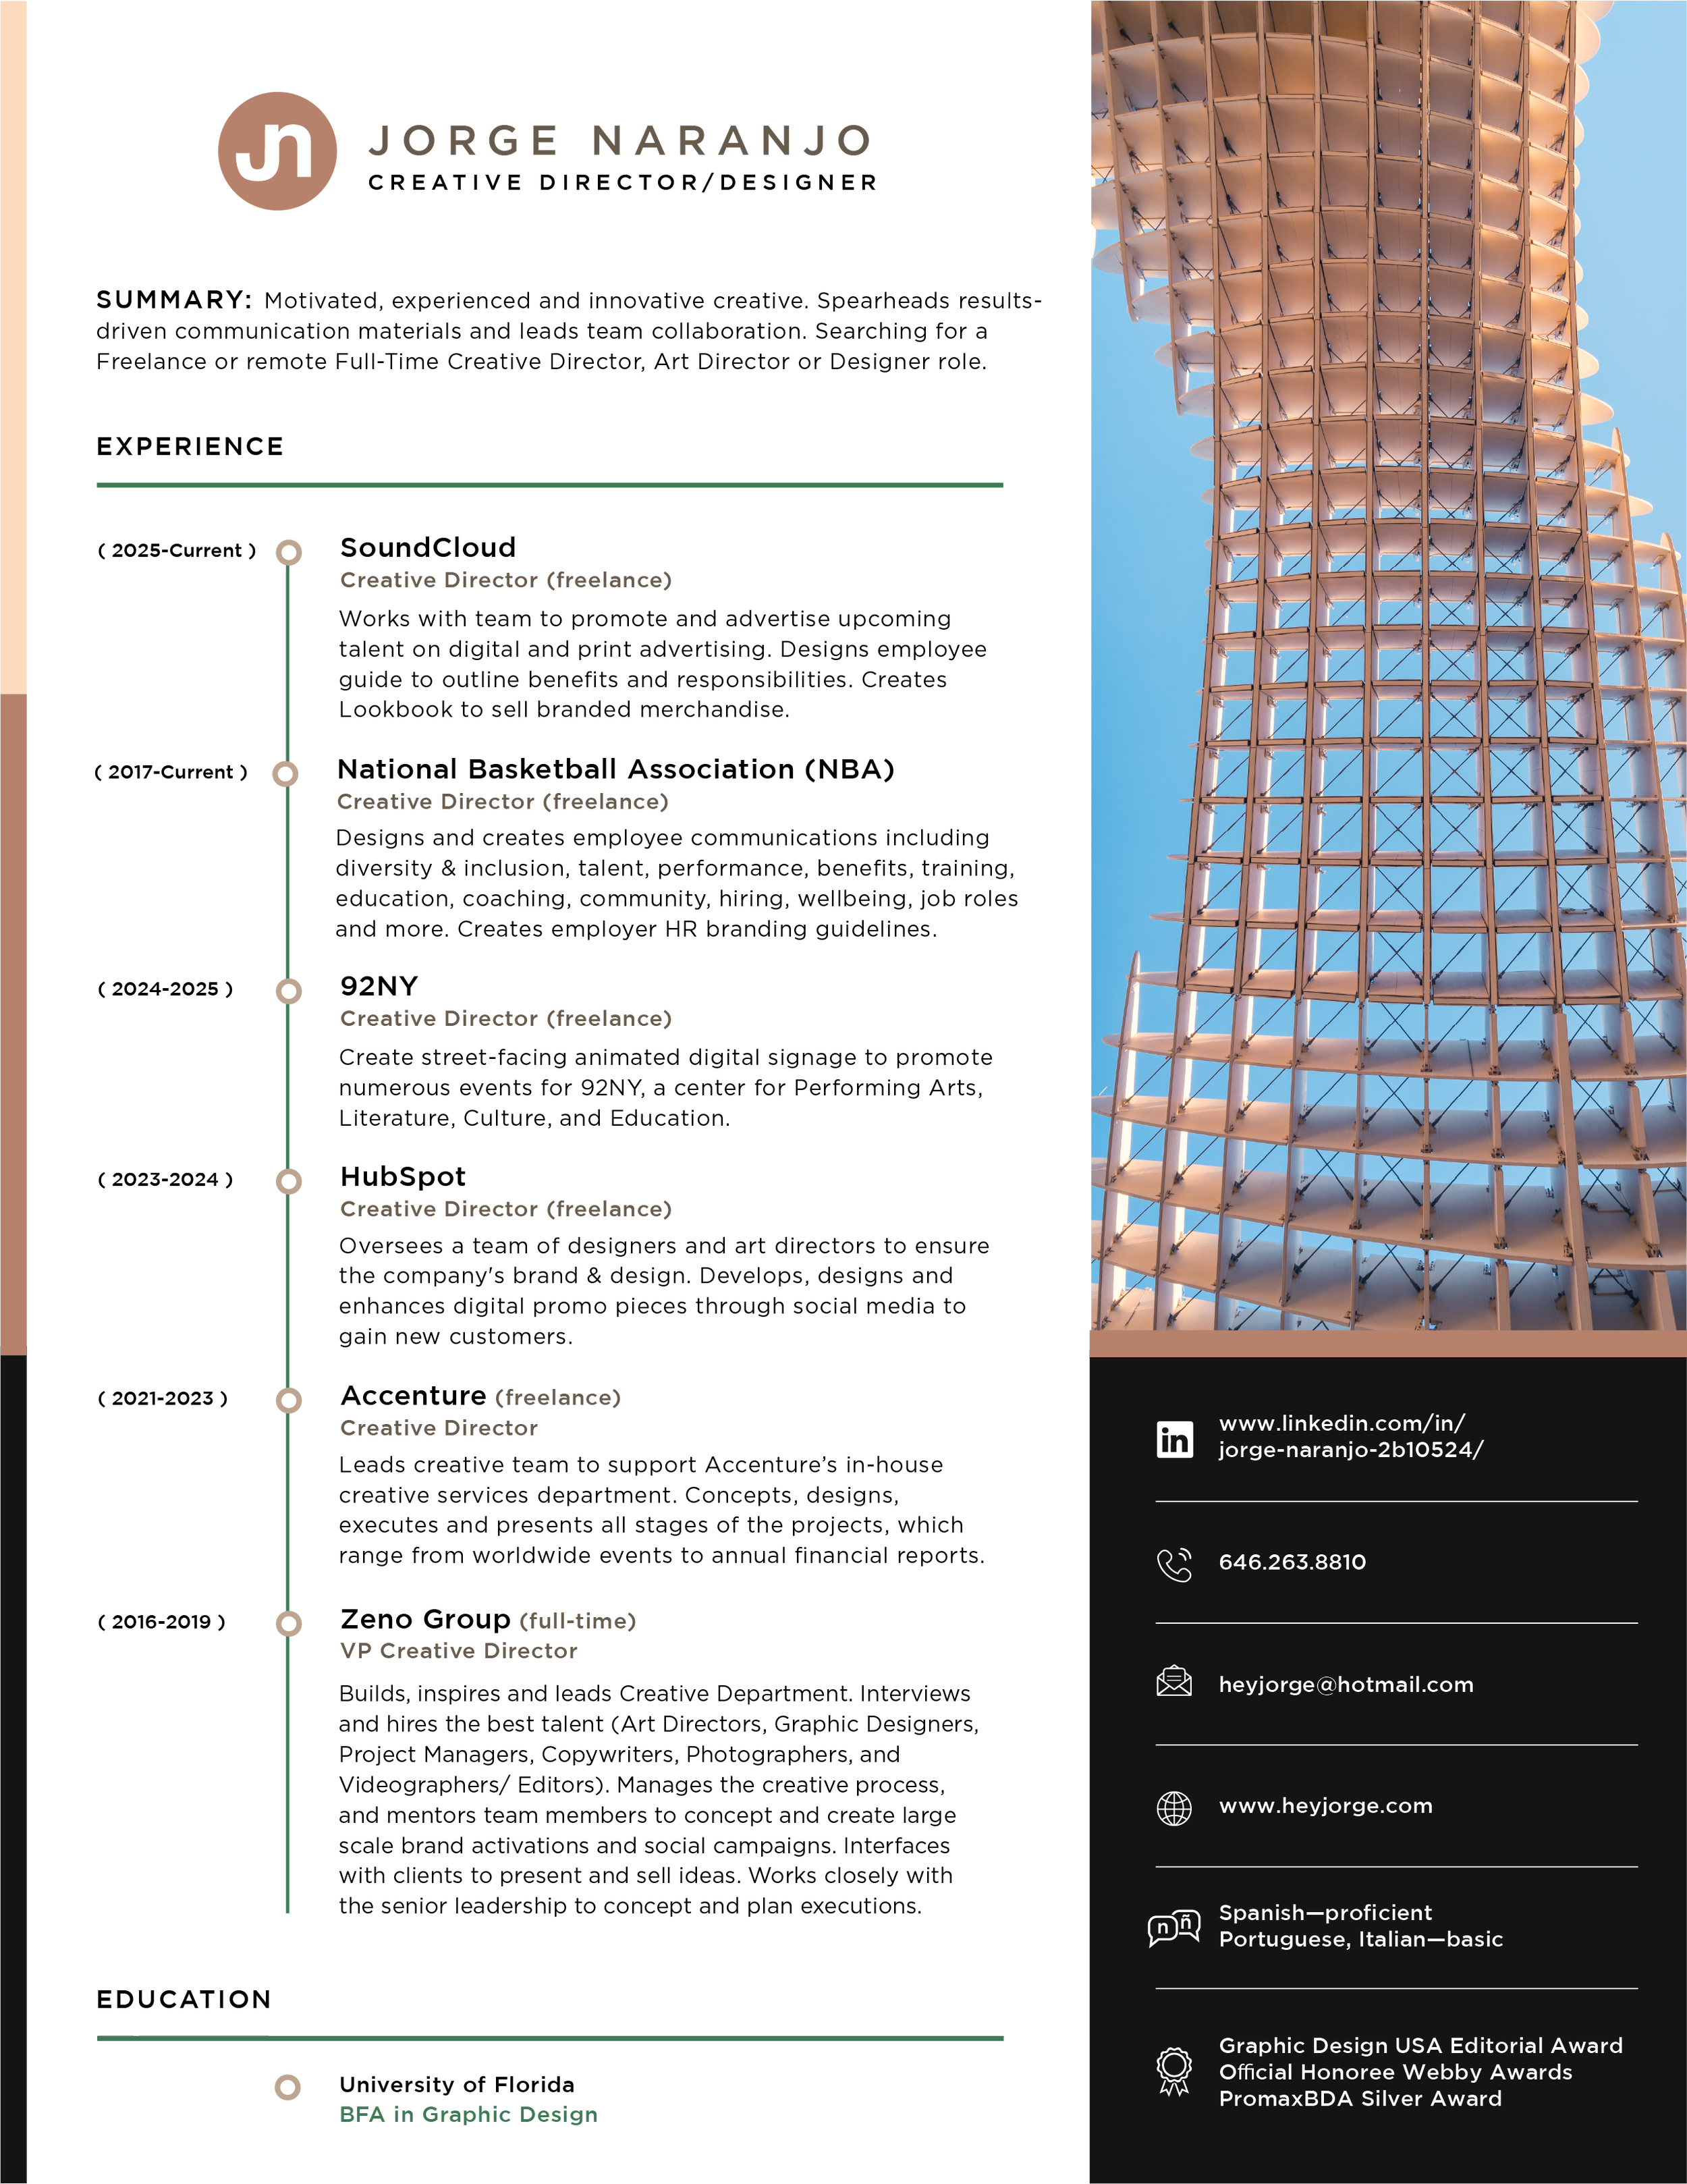Click the bottommost timeline circle marker

tap(288, 2086)
